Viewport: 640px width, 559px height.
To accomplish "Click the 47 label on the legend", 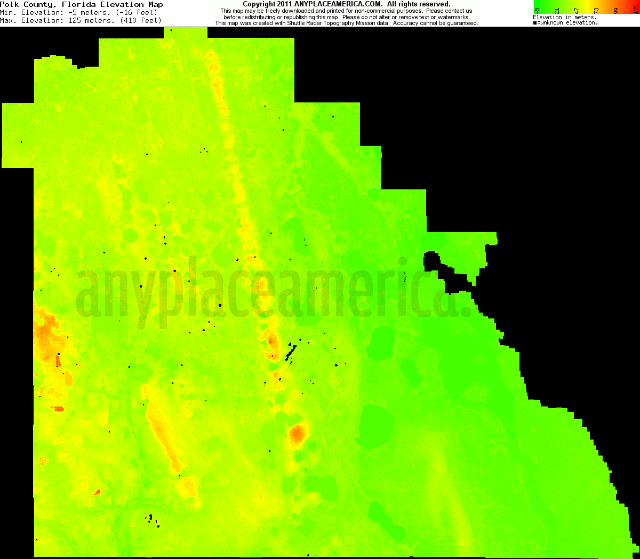I will pyautogui.click(x=577, y=10).
